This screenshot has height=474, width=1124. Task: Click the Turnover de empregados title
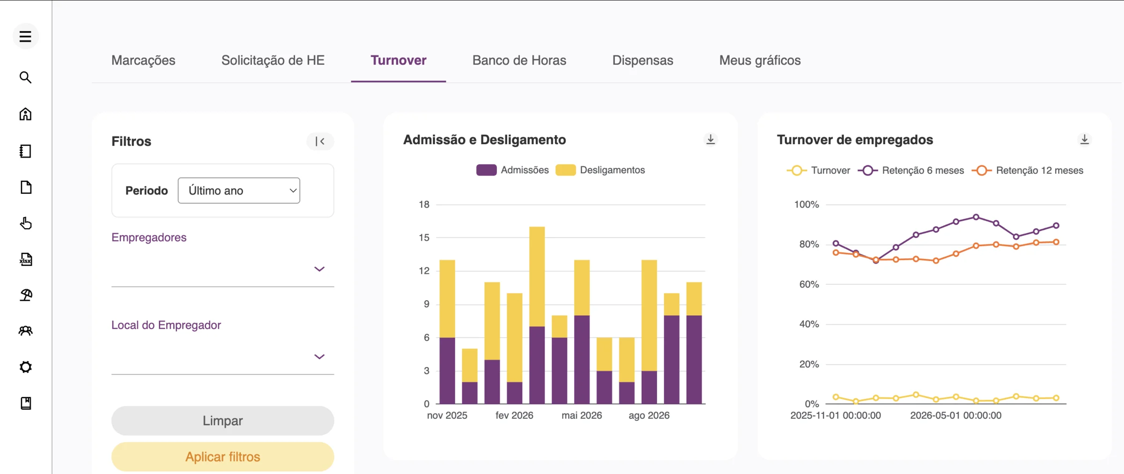click(x=855, y=140)
